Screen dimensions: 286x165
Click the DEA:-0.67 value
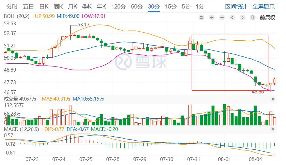78,129
